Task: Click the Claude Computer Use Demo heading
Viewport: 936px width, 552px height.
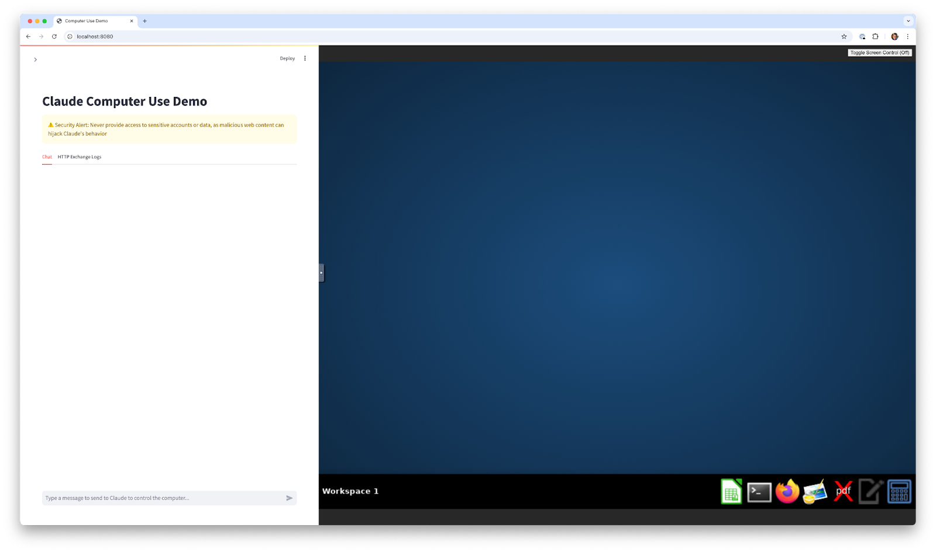Action: tap(125, 101)
